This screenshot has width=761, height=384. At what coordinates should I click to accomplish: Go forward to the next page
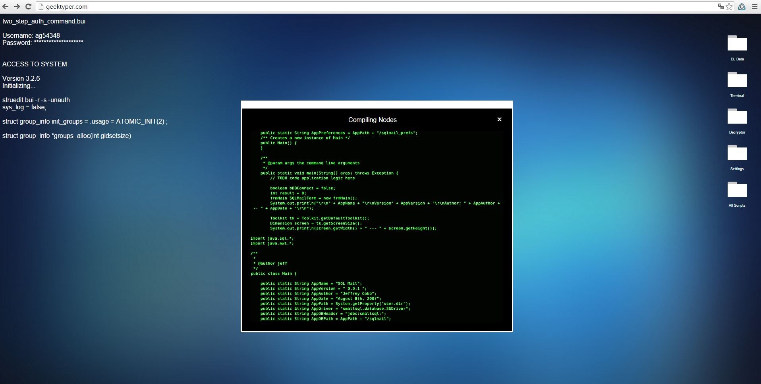(x=17, y=7)
